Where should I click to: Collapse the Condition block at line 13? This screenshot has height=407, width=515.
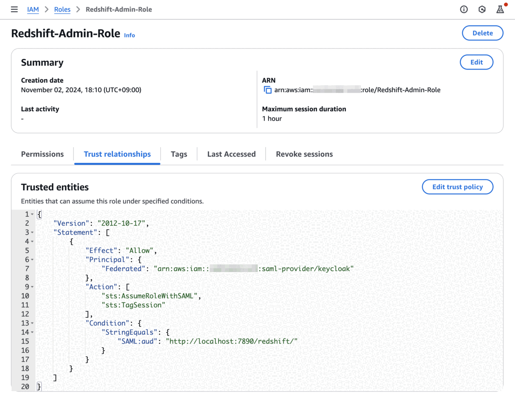32,323
